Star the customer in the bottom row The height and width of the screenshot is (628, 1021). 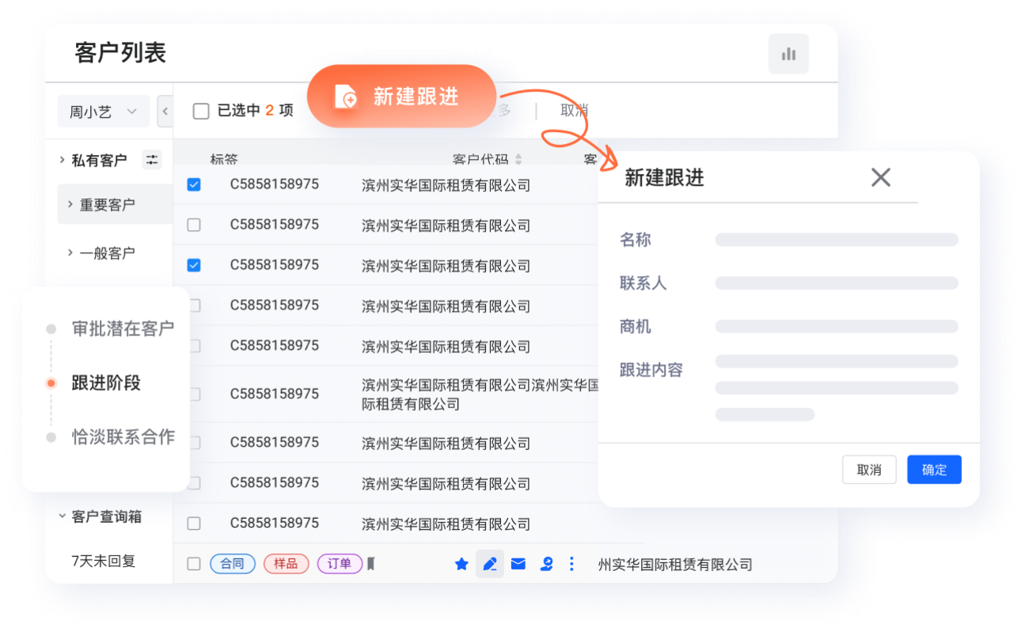click(461, 564)
